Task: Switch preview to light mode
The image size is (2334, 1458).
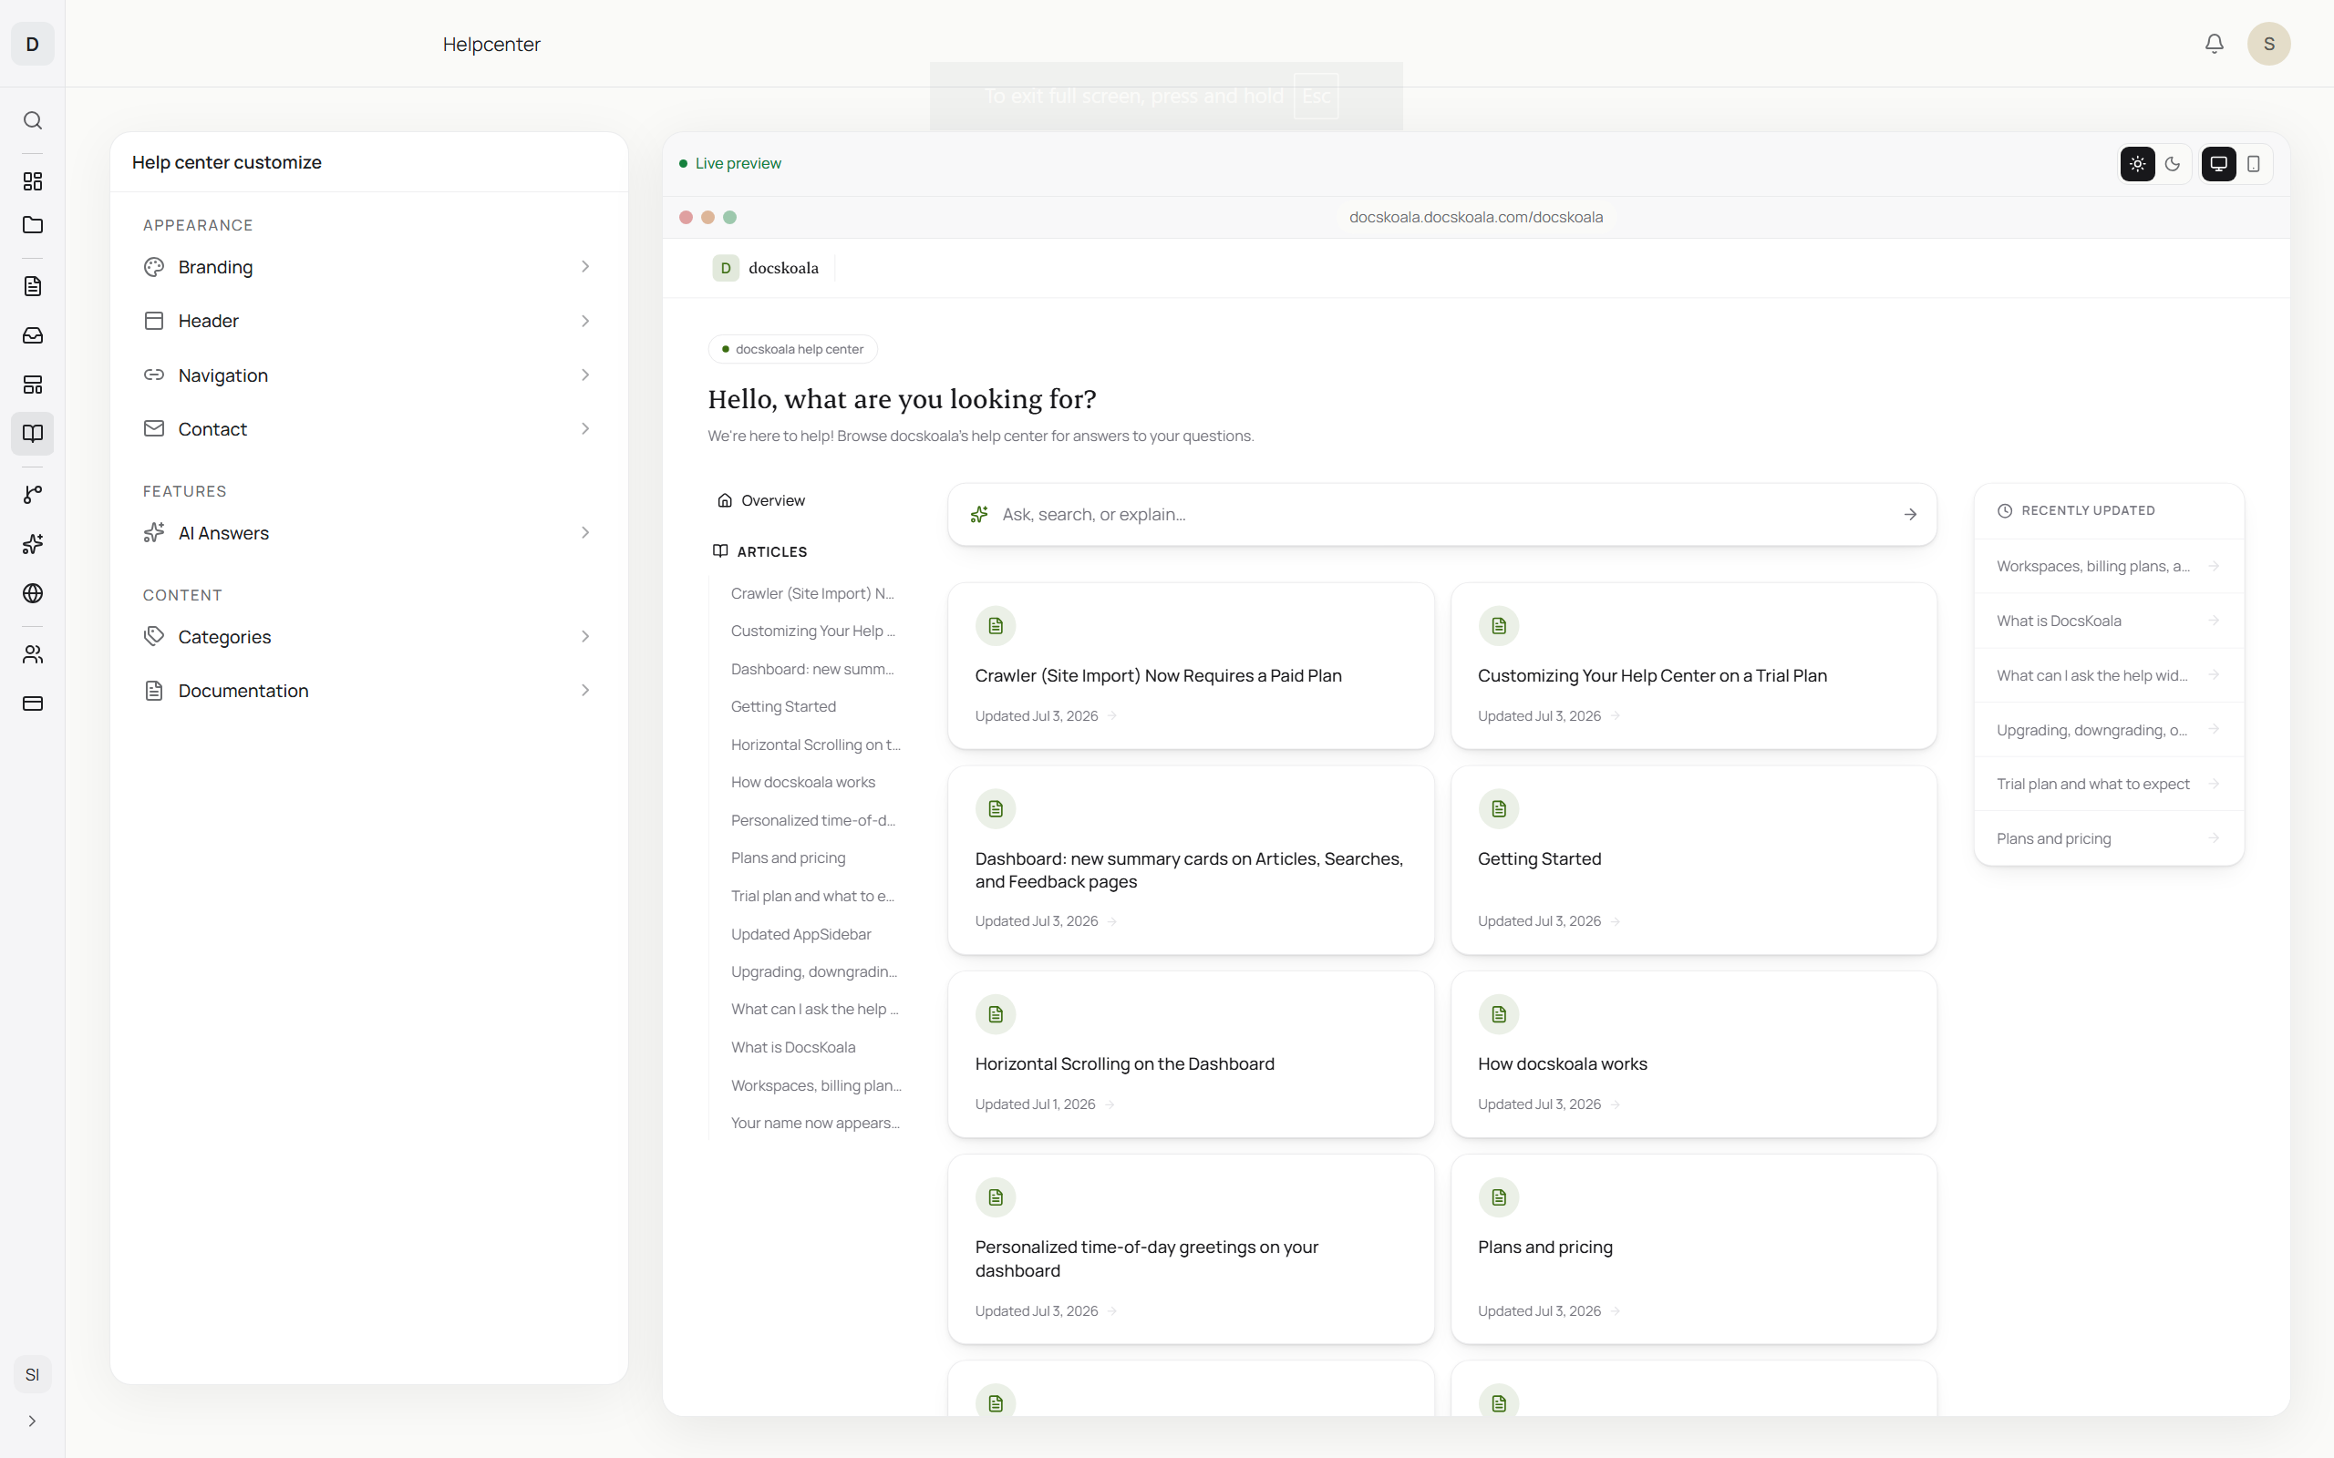Action: tap(2137, 164)
